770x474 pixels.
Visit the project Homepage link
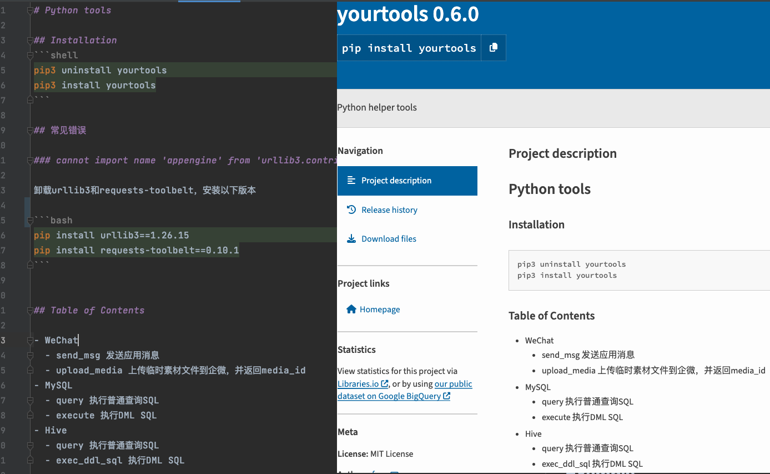click(x=381, y=309)
